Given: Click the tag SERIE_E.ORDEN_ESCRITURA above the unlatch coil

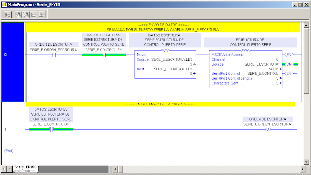Looking at the screenshot, I should tap(267, 124).
